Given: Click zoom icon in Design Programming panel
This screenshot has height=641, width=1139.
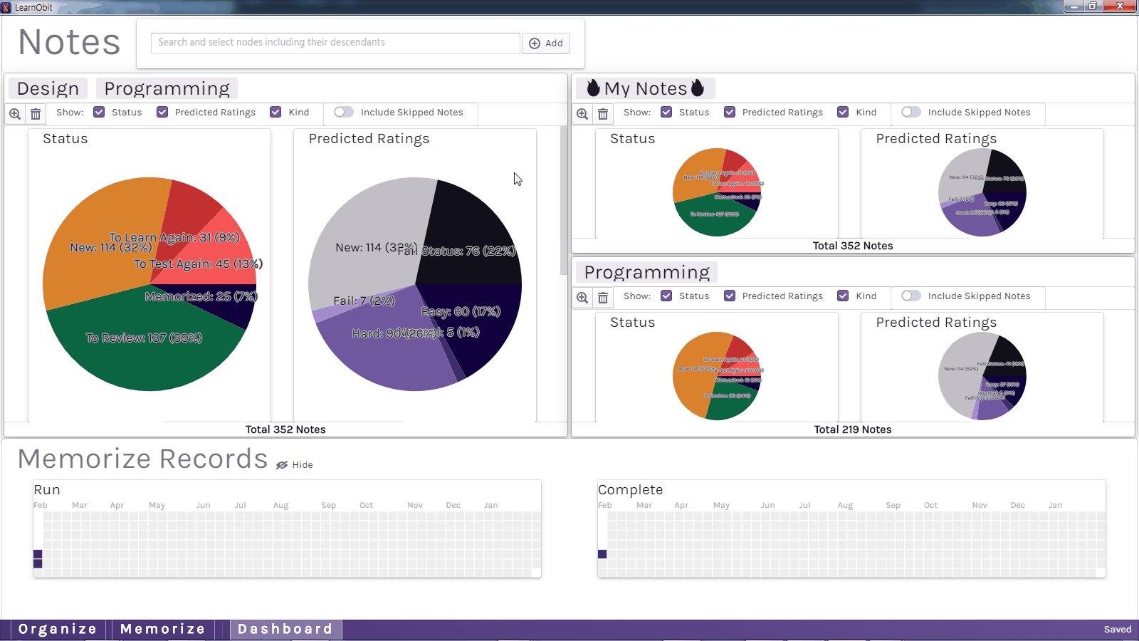Looking at the screenshot, I should [15, 114].
